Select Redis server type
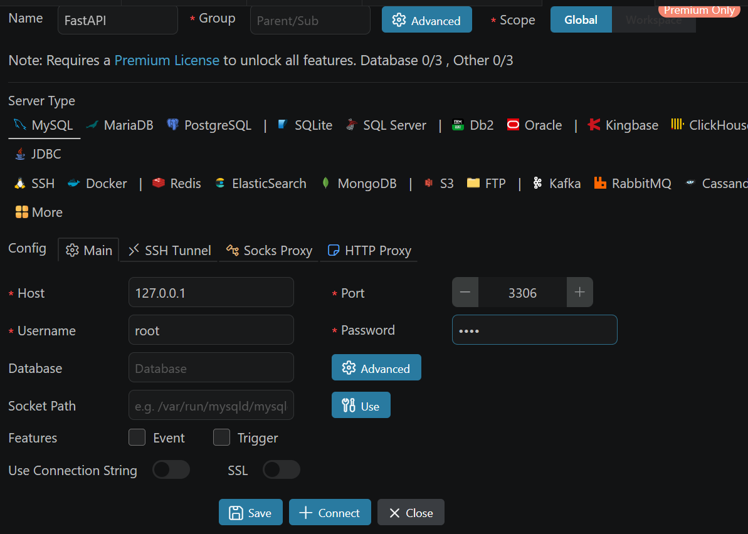Viewport: 748px width, 534px height. [177, 184]
